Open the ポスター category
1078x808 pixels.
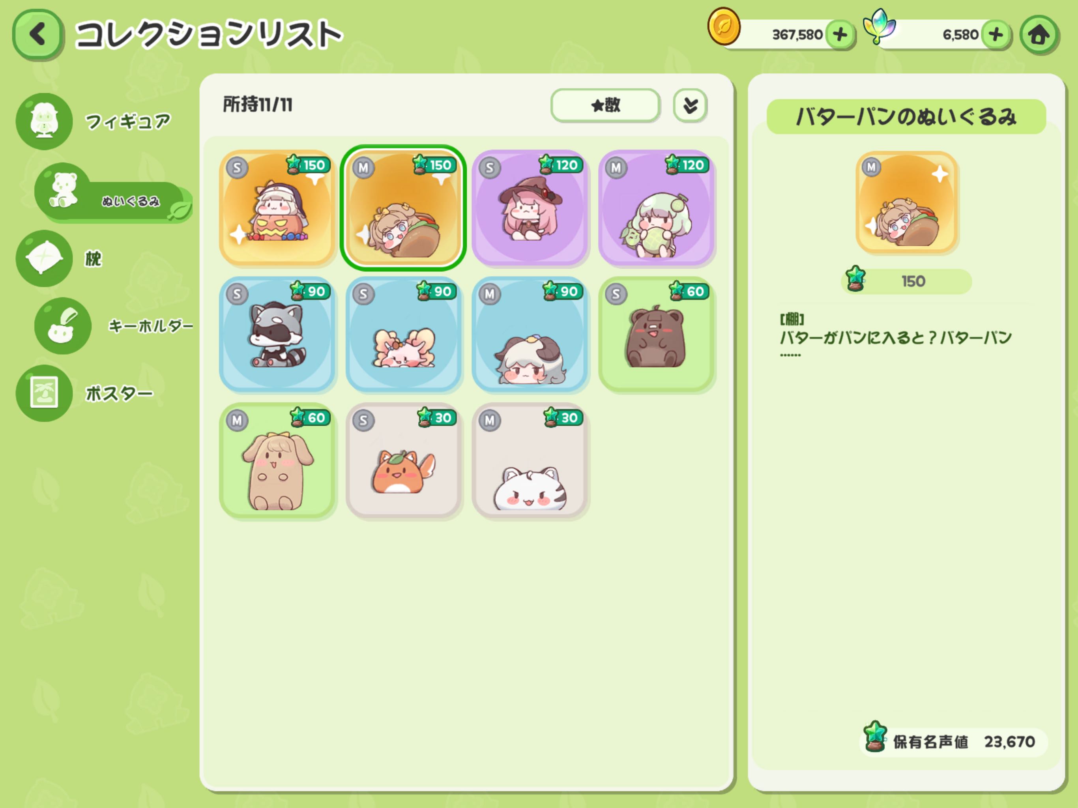pos(85,393)
